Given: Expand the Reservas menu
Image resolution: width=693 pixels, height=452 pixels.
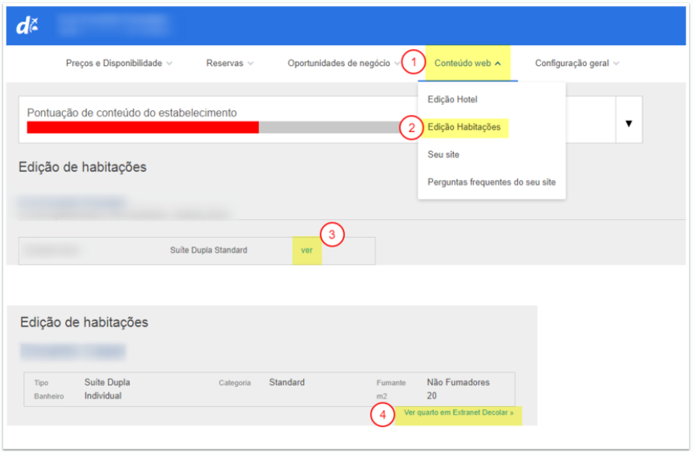Looking at the screenshot, I should click(229, 64).
